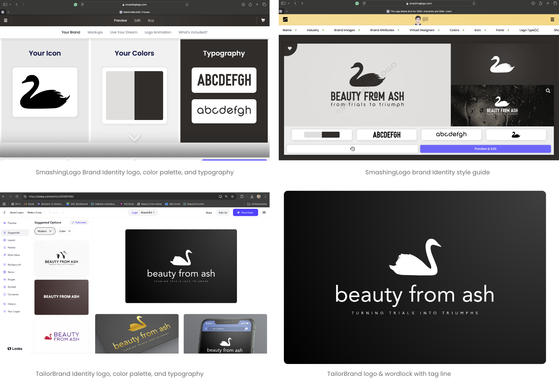Click Make a Copy in Looka
The width and height of the screenshot is (559, 378).
click(34, 213)
